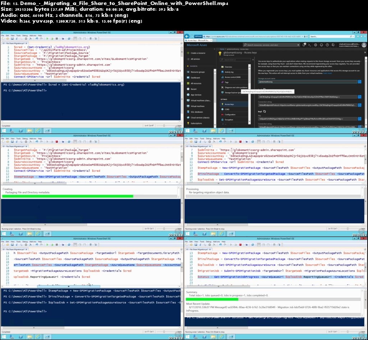
Task: Click line 21 $status code, 00:07:32 frame
Action: pos(280,277)
